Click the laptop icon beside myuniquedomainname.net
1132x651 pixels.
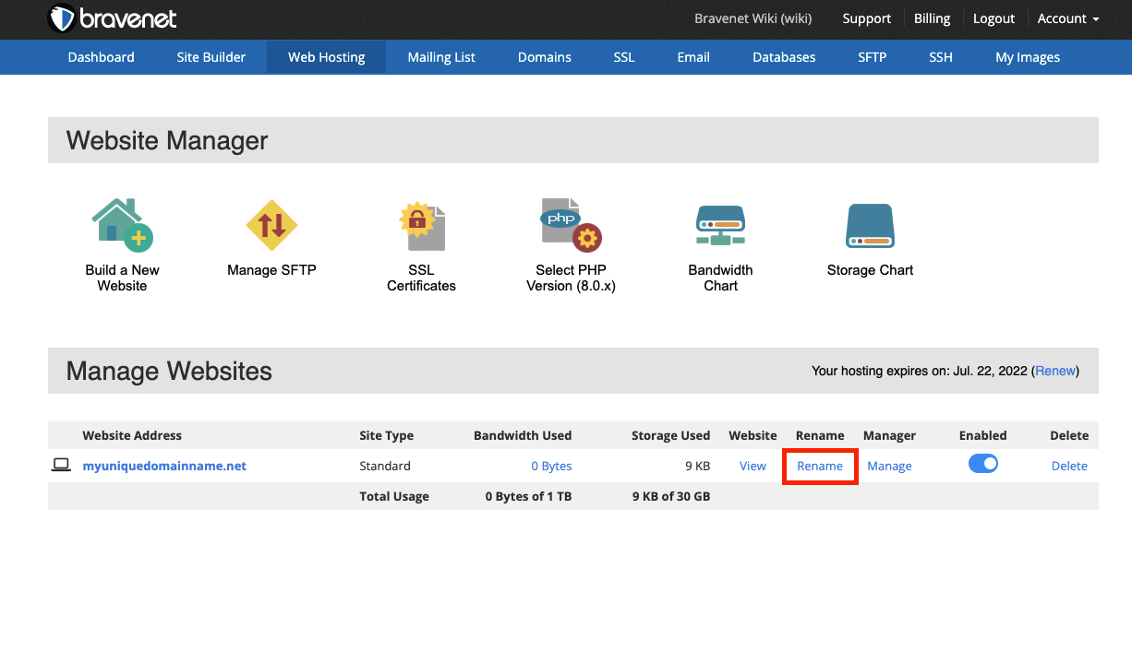(x=61, y=465)
